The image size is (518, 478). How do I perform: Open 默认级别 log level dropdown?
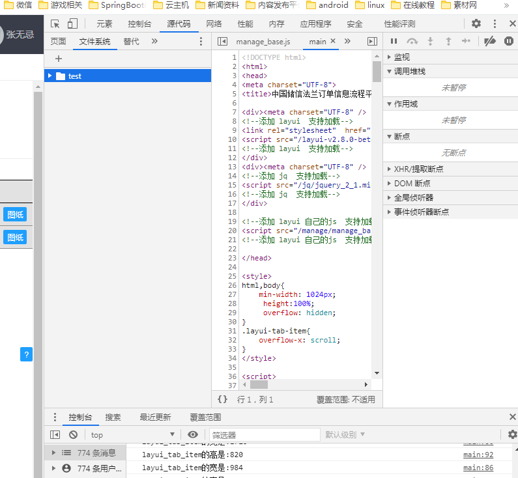345,435
